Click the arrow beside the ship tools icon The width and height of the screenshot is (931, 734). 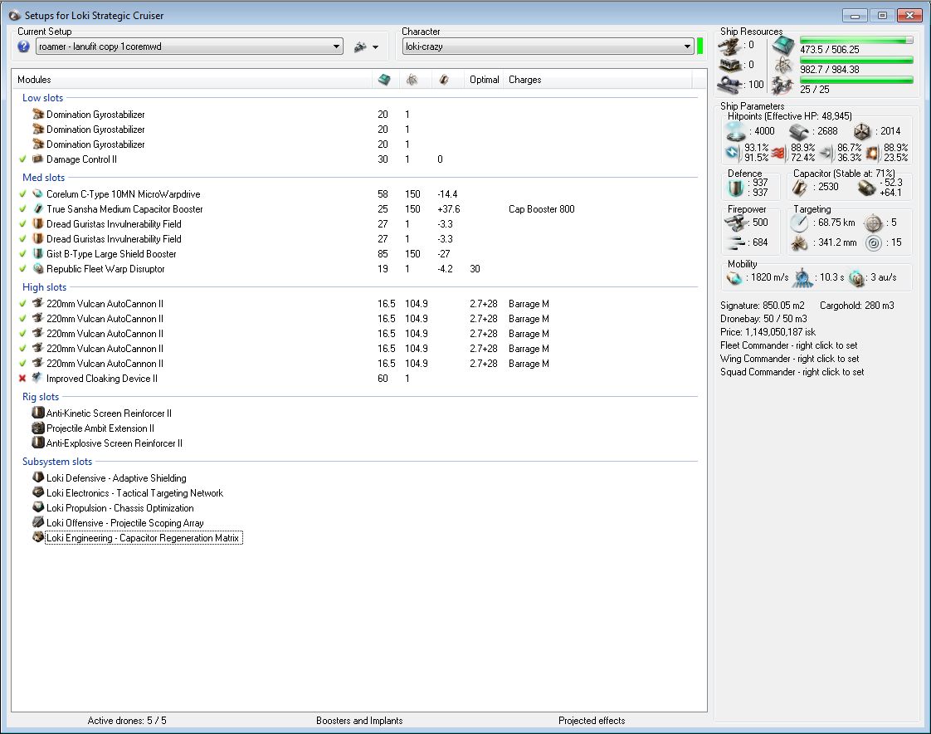coord(375,47)
